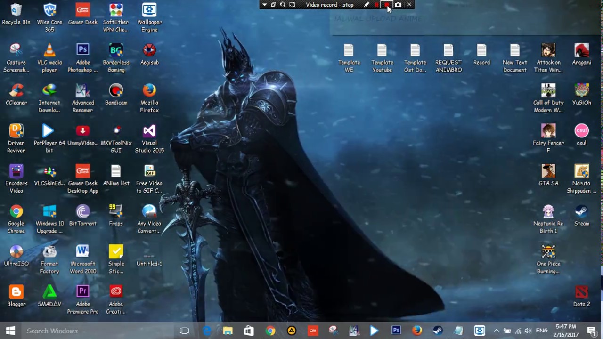The width and height of the screenshot is (603, 339).
Task: Switch to Steam on the taskbar
Action: coord(438,331)
